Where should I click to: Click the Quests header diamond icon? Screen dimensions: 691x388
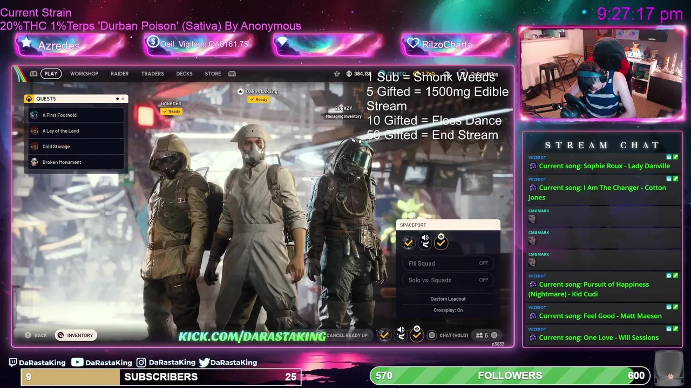point(29,99)
